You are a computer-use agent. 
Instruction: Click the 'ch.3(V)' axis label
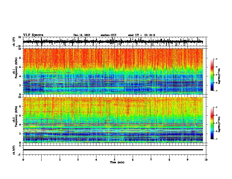[x=14, y=150]
